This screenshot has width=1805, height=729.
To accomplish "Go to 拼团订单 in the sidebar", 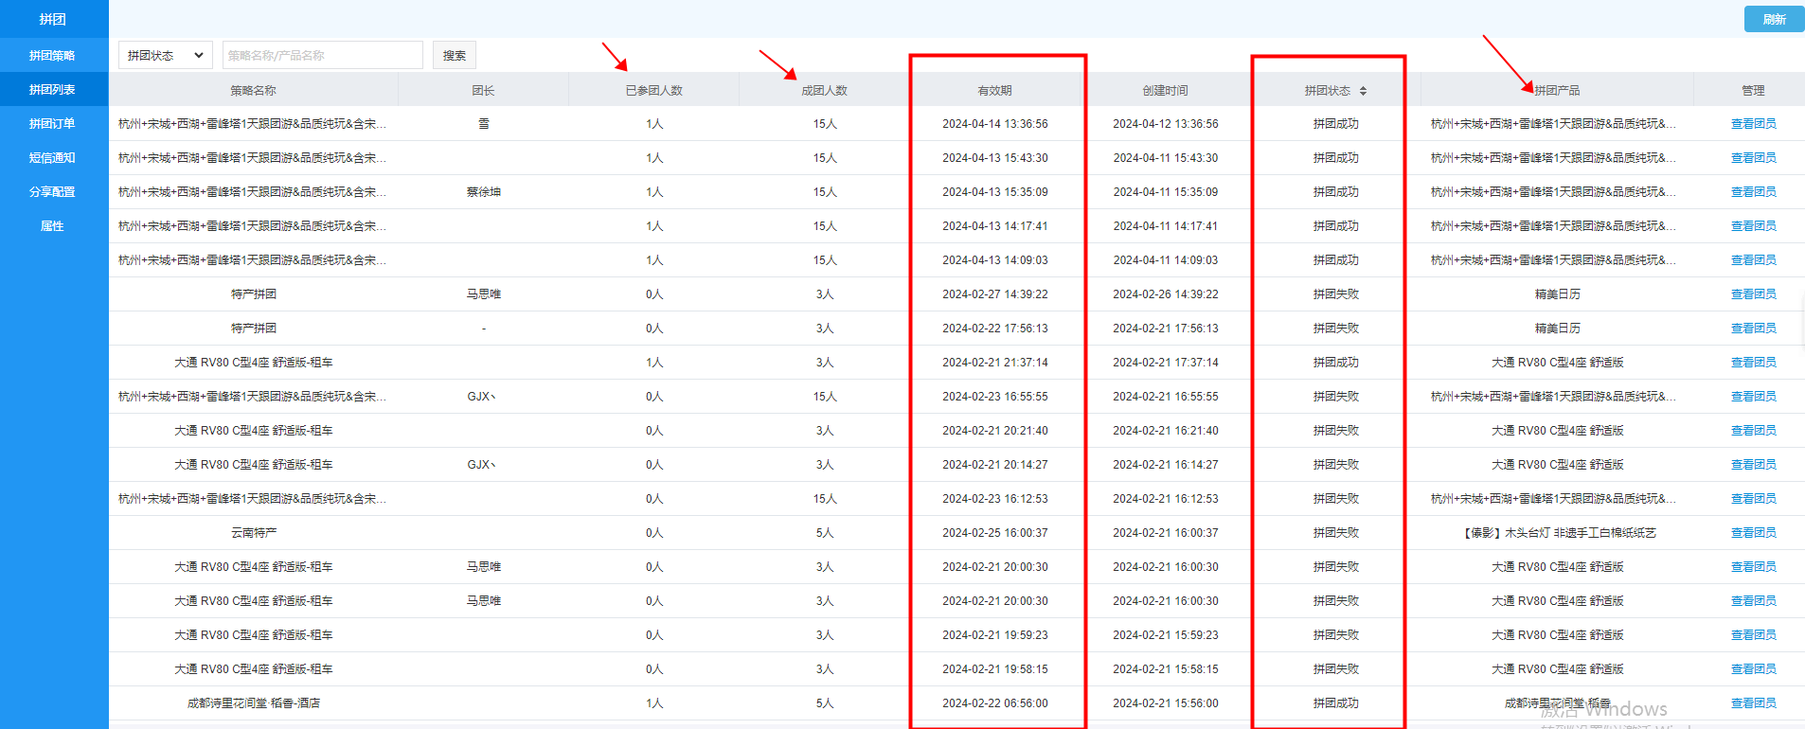I will [x=52, y=124].
